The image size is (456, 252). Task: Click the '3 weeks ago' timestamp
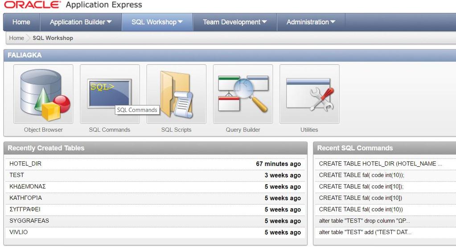click(283, 175)
